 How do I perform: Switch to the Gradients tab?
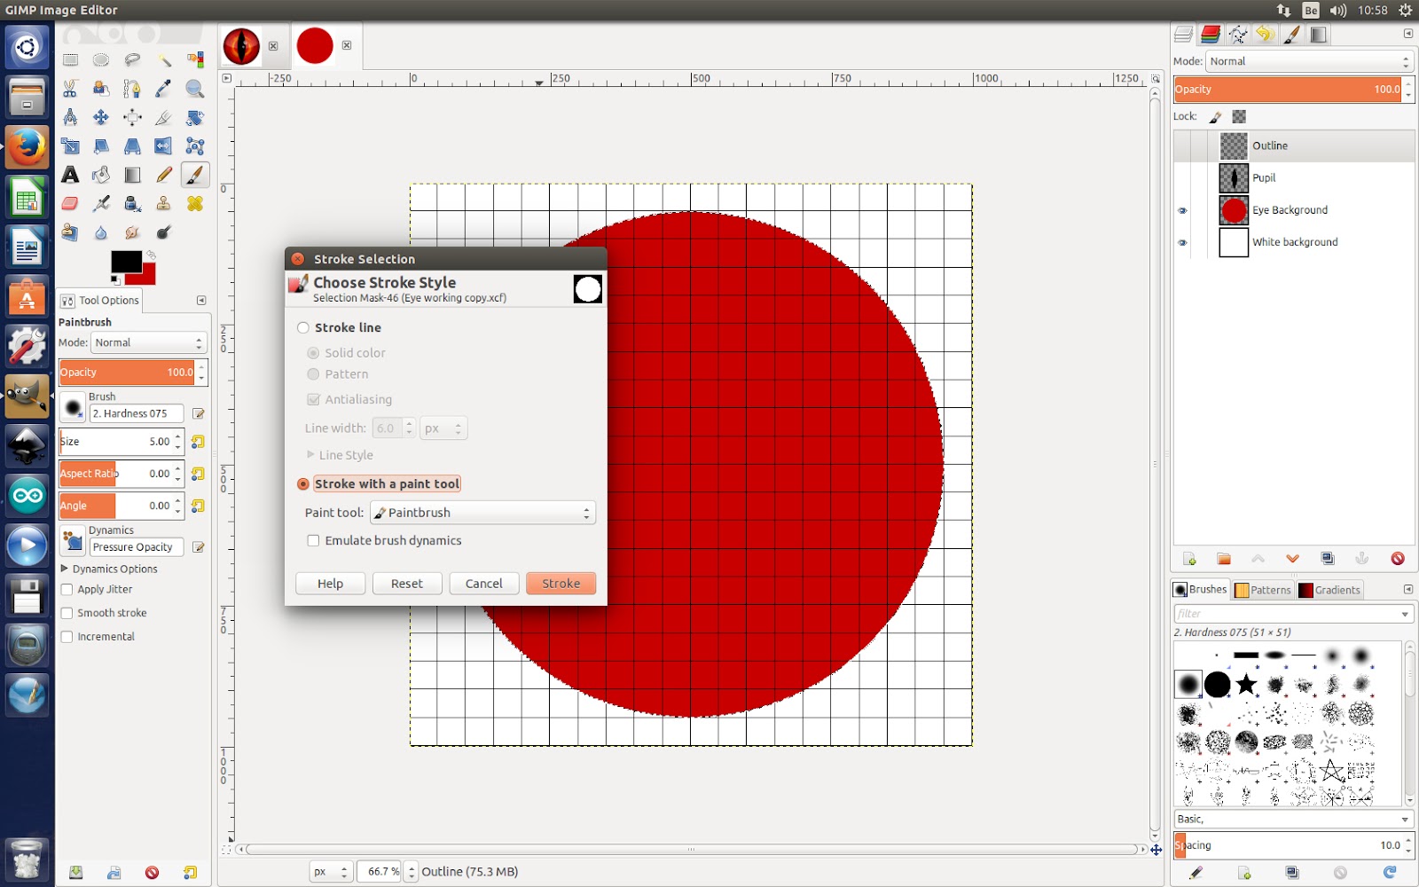tap(1329, 589)
